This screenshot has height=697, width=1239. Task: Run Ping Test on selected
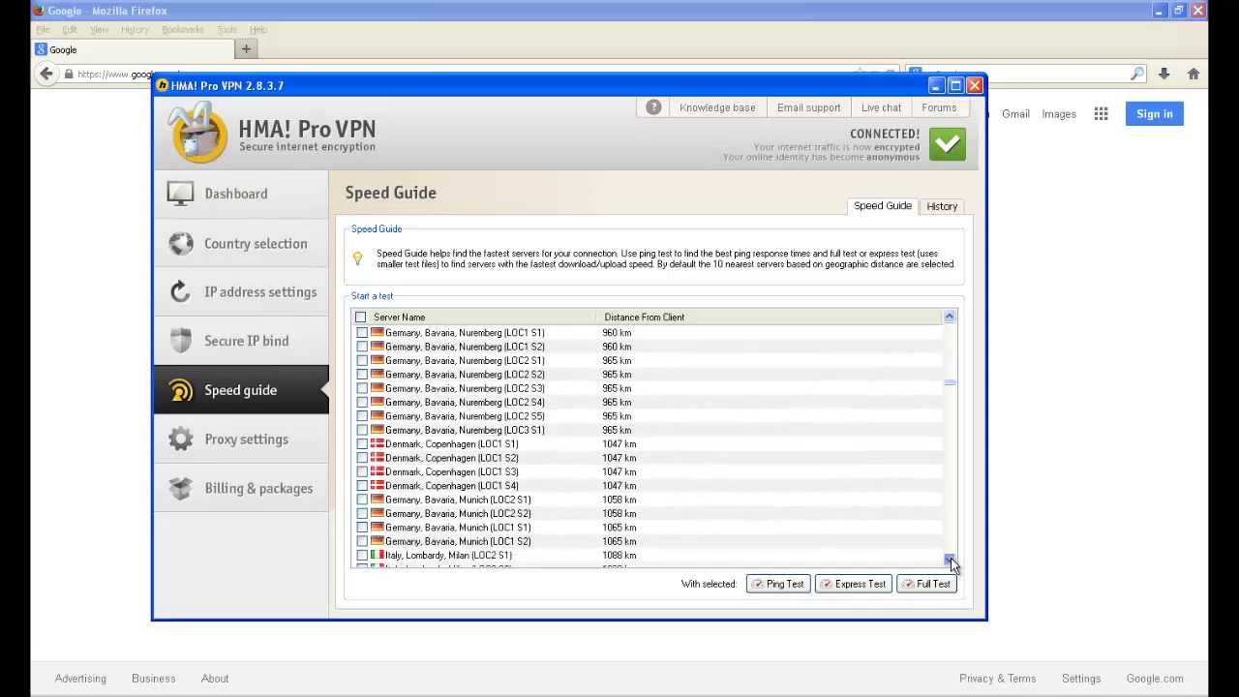pyautogui.click(x=778, y=584)
